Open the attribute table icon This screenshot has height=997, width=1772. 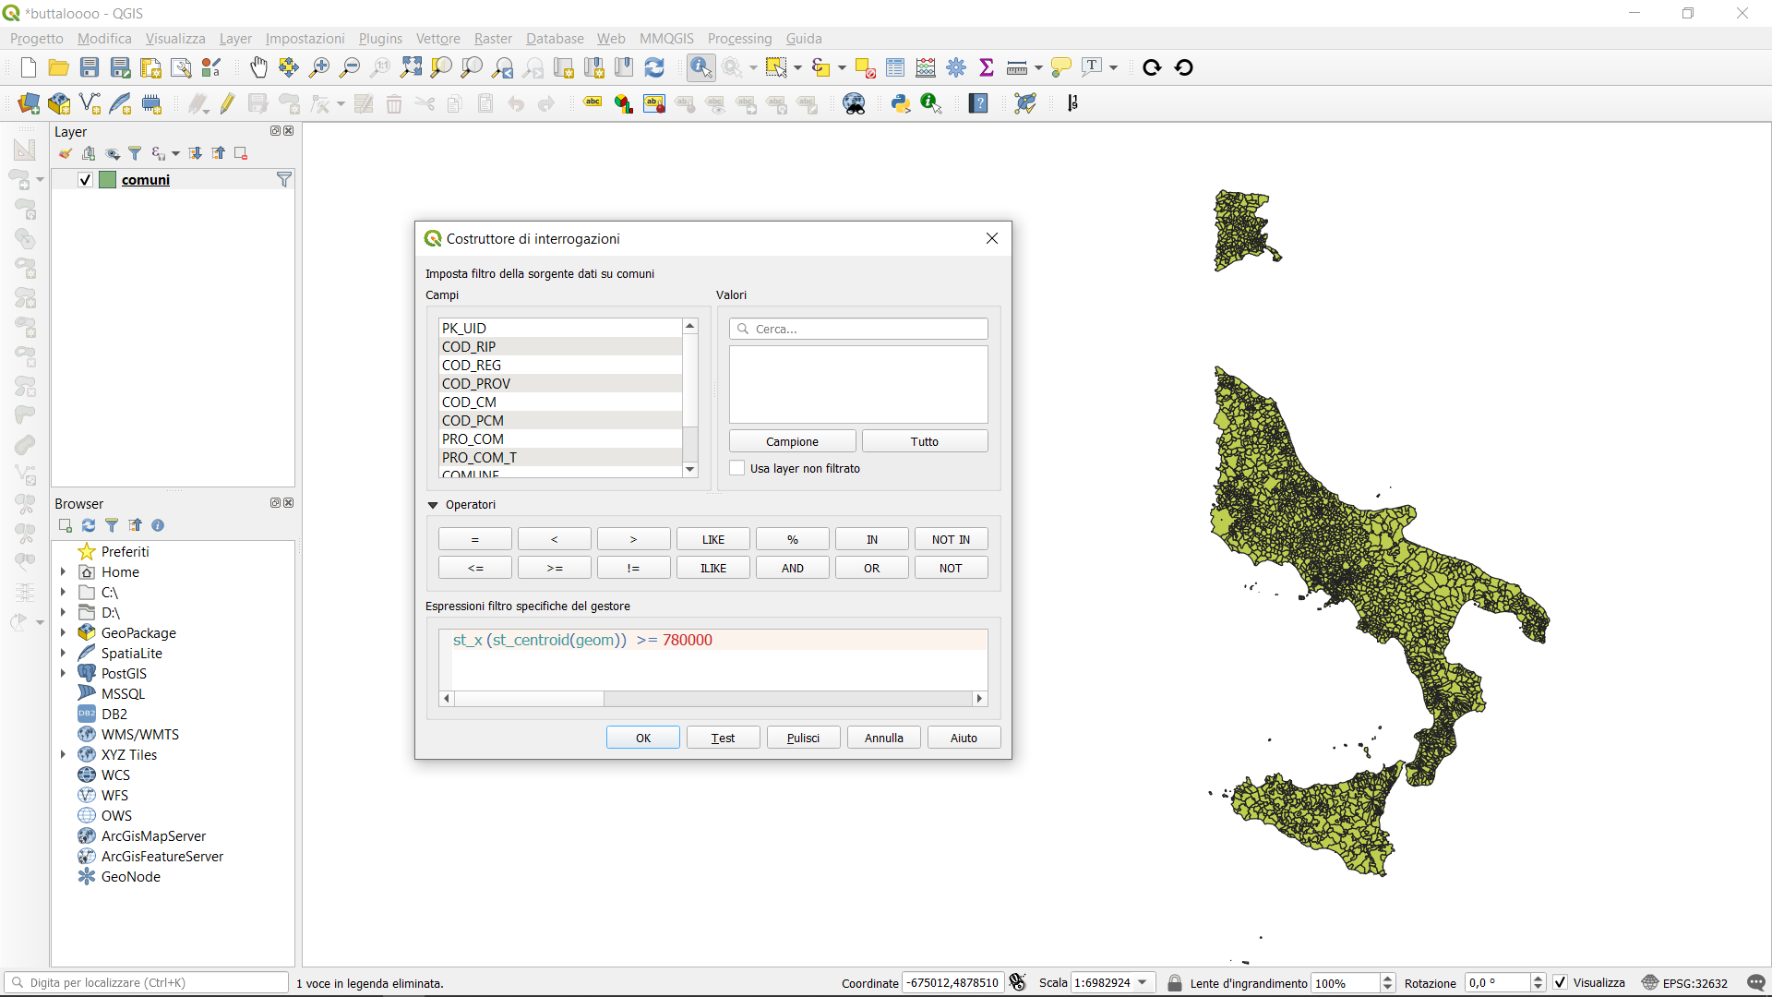[x=894, y=67]
